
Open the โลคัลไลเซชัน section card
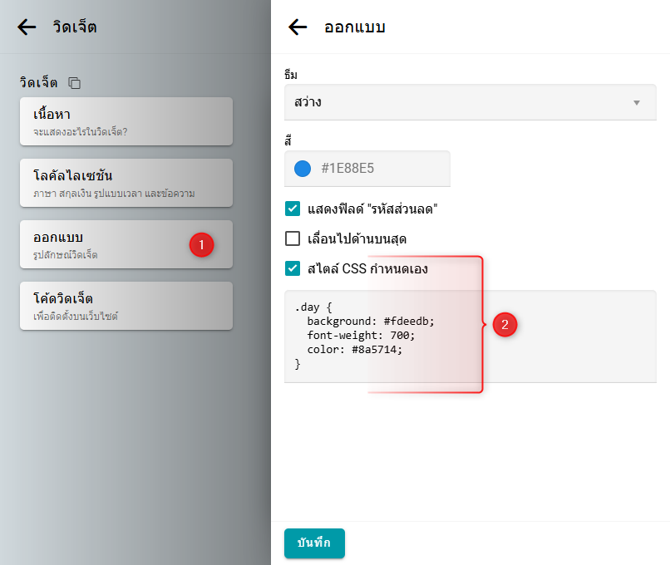[126, 183]
